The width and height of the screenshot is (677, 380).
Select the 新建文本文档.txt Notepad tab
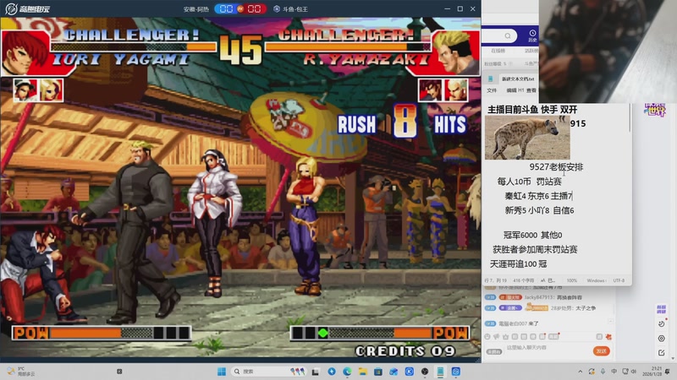pos(518,79)
